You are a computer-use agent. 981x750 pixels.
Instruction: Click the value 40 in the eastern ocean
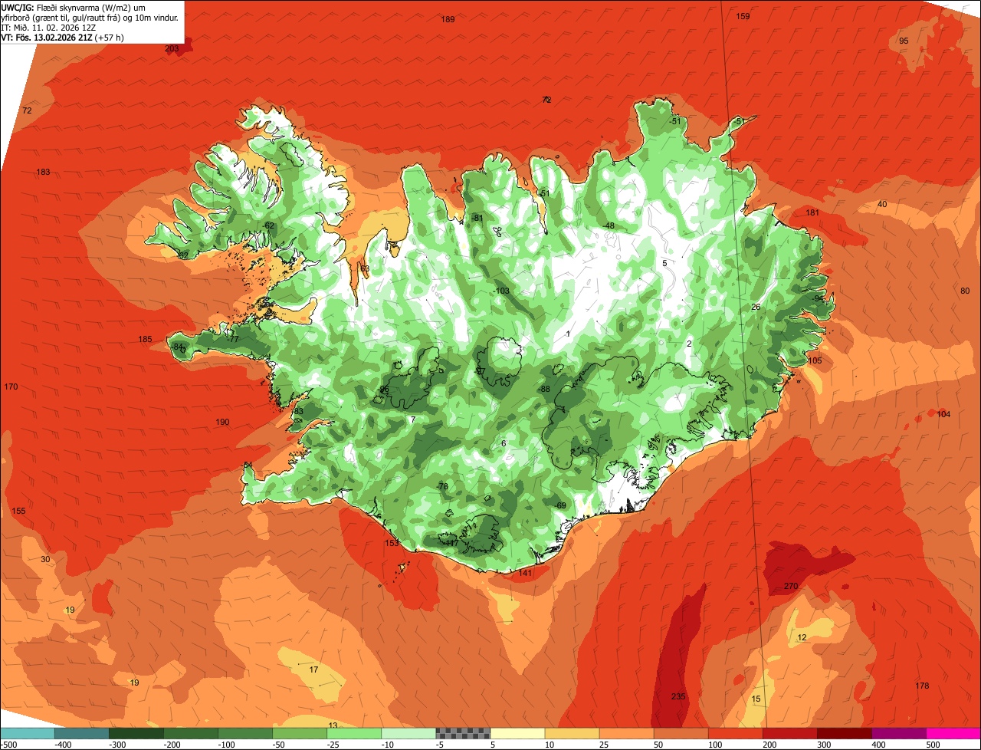click(882, 204)
